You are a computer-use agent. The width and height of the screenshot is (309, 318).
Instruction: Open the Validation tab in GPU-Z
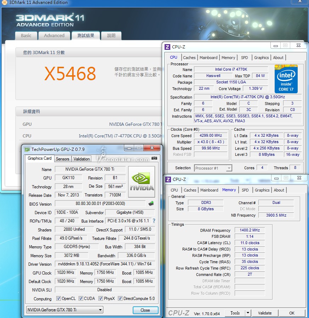pyautogui.click(x=81, y=159)
